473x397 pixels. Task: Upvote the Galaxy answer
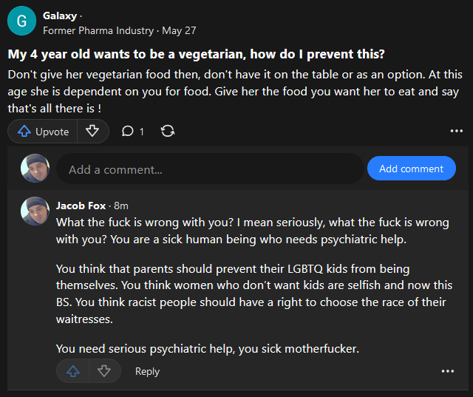[44, 132]
